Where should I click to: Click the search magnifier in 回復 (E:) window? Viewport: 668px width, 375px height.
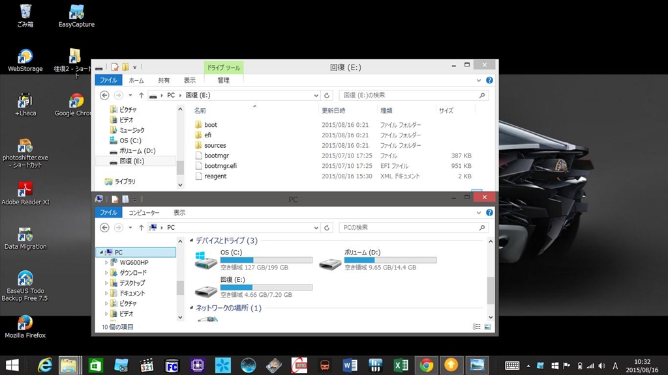click(482, 95)
